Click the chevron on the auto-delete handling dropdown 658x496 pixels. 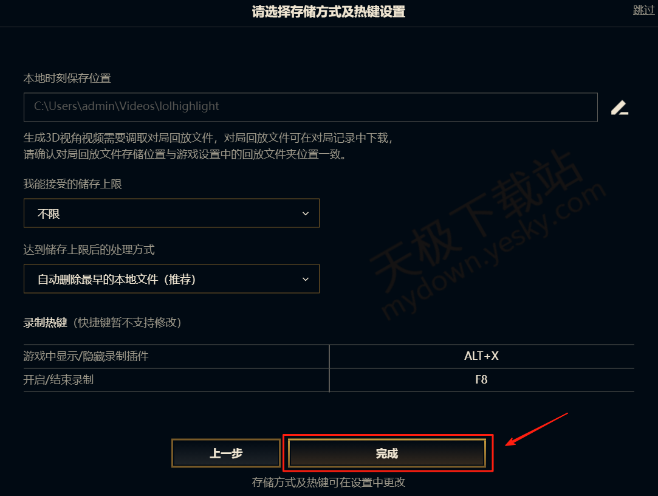point(306,279)
